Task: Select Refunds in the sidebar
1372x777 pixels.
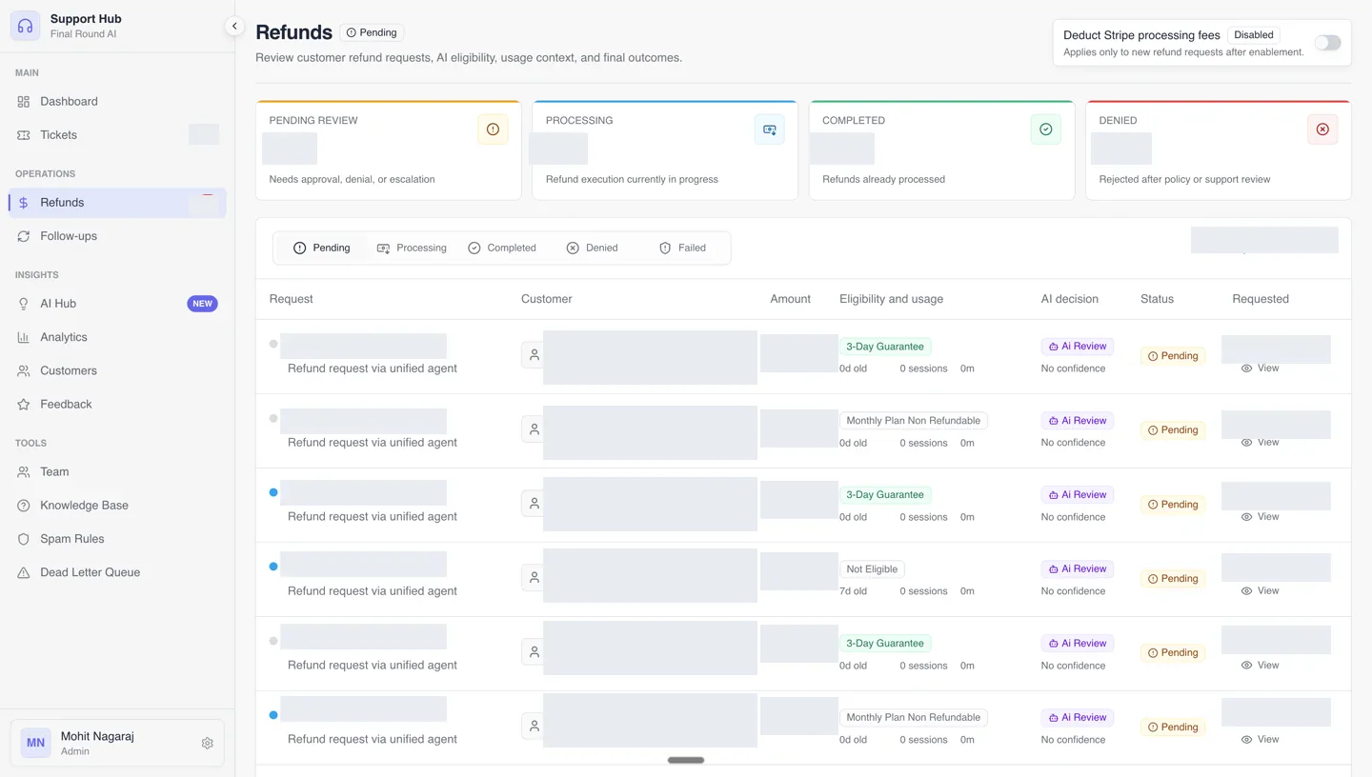Action: (x=117, y=203)
